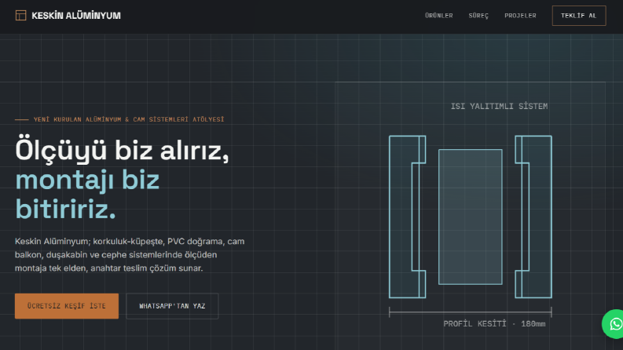Image resolution: width=623 pixels, height=350 pixels.
Task: Click the 'ISI YALITIMLI SİSTEM' label
Action: pos(499,106)
